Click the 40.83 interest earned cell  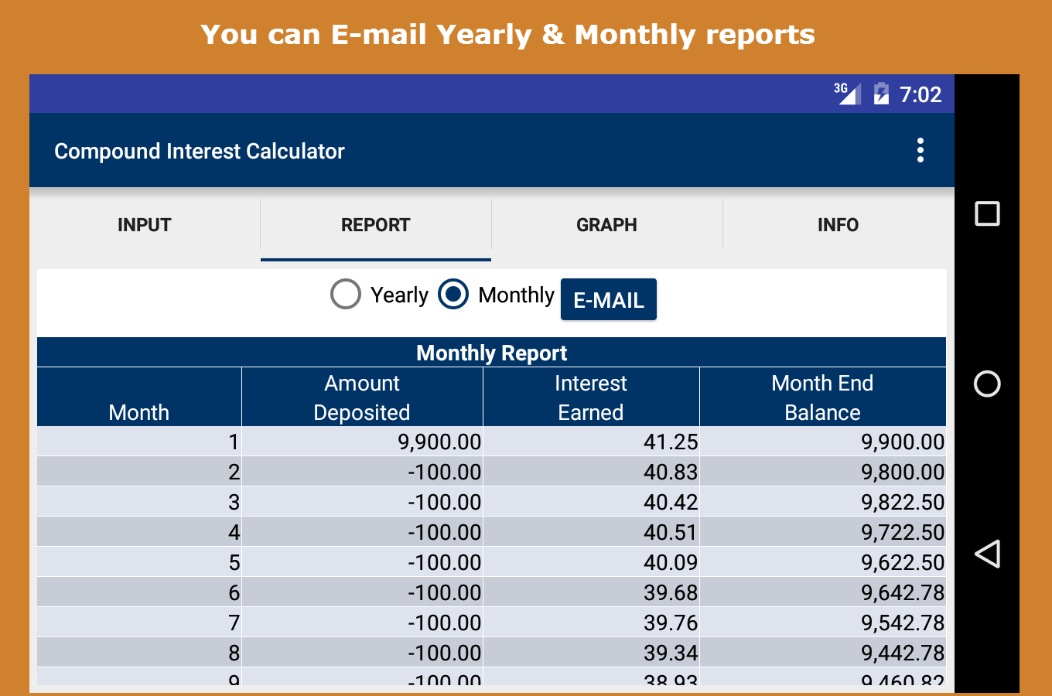click(591, 472)
